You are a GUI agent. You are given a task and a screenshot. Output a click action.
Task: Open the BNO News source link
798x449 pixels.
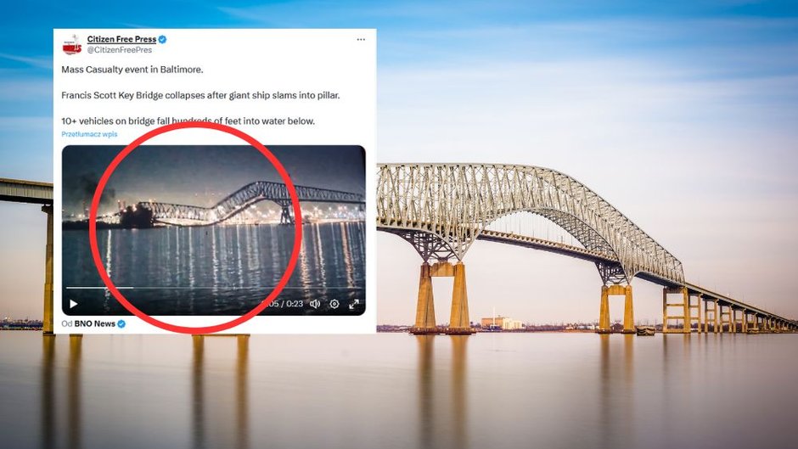point(95,323)
